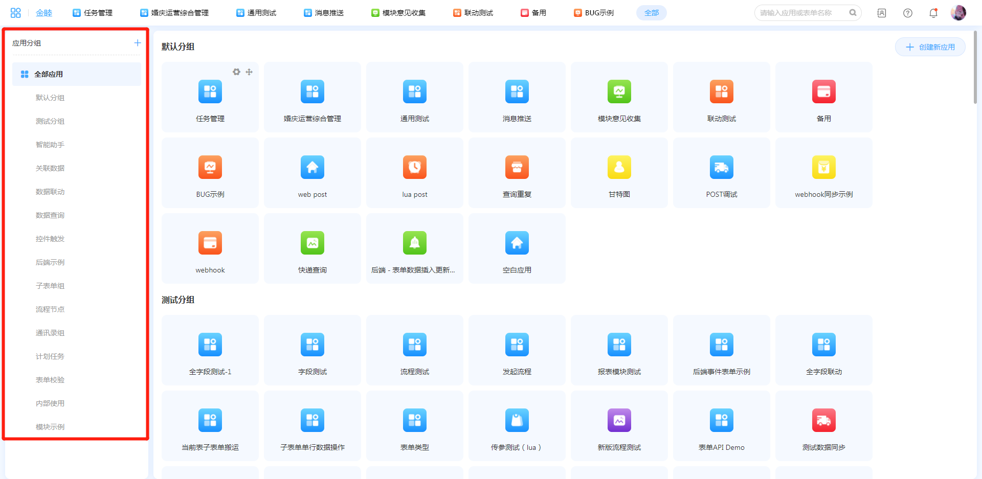982x479 pixels.
Task: Click the move handle icon on 任务管理 card
Action: point(249,72)
